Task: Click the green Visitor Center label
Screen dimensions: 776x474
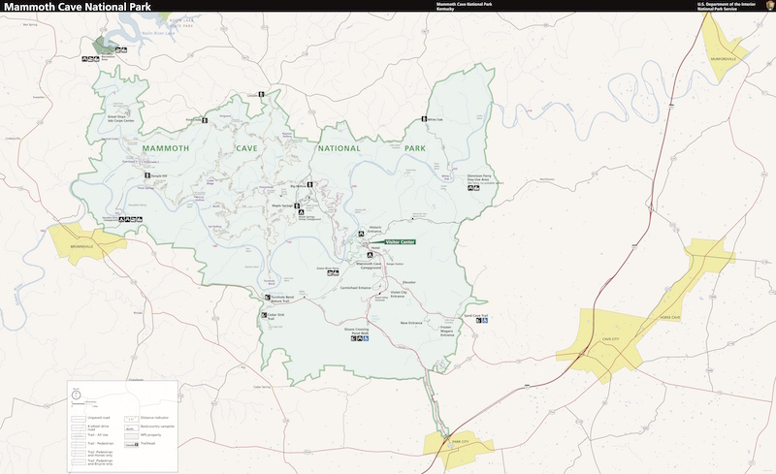Action: [400, 242]
